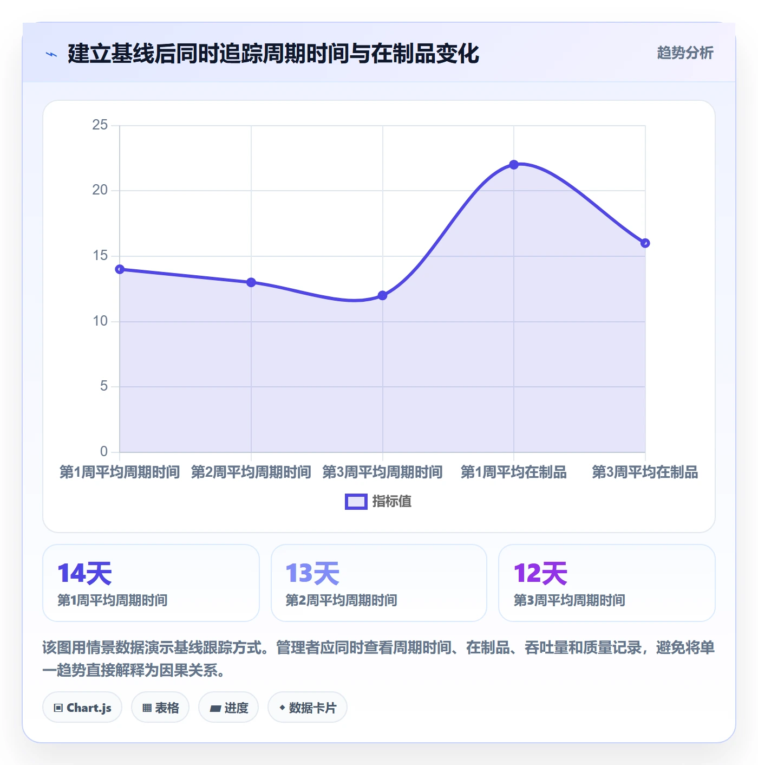Click the y-axis value 5
758x765 pixels.
pyautogui.click(x=104, y=386)
